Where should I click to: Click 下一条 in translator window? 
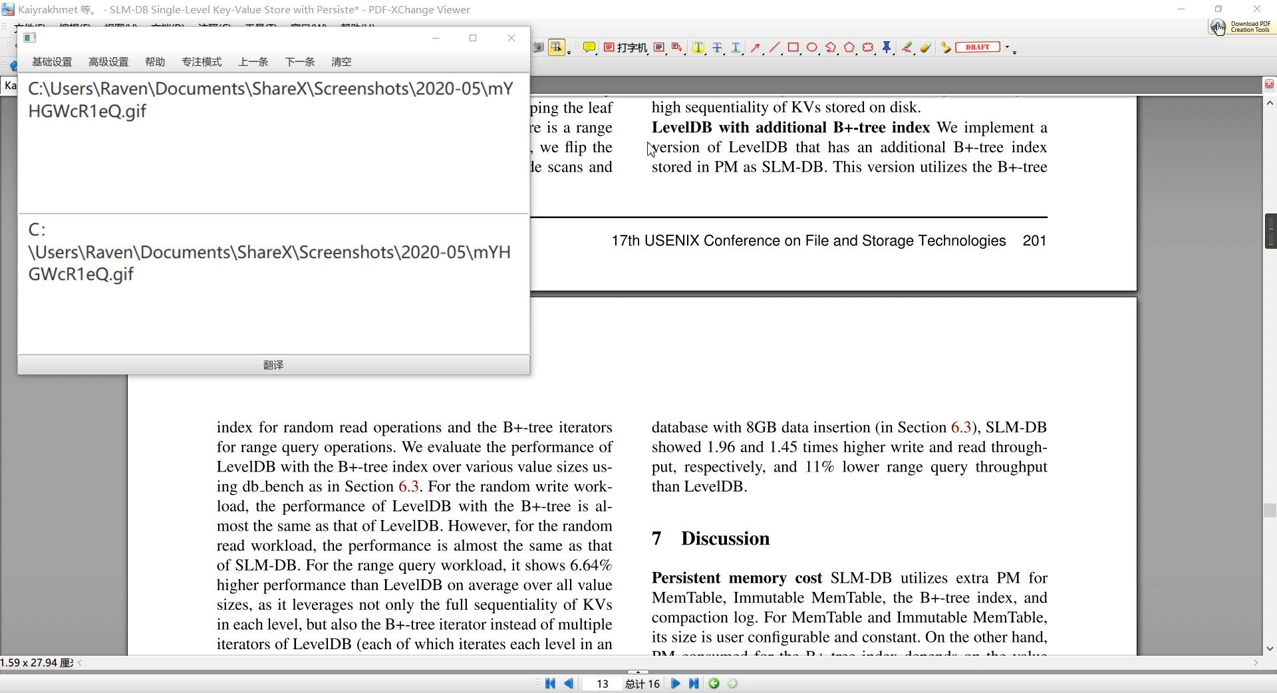(300, 62)
